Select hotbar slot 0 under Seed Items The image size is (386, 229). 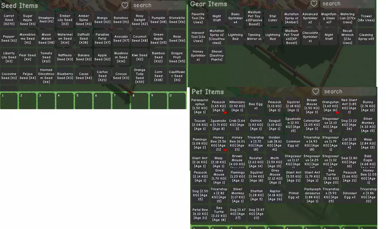(x=177, y=101)
